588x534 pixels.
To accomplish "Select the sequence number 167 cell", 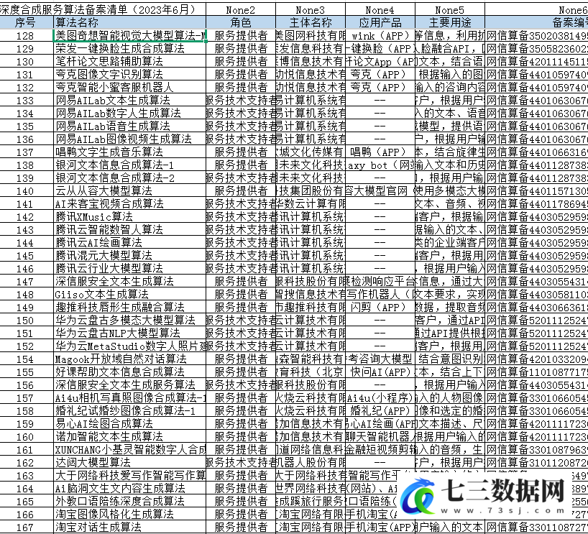I will [x=27, y=528].
